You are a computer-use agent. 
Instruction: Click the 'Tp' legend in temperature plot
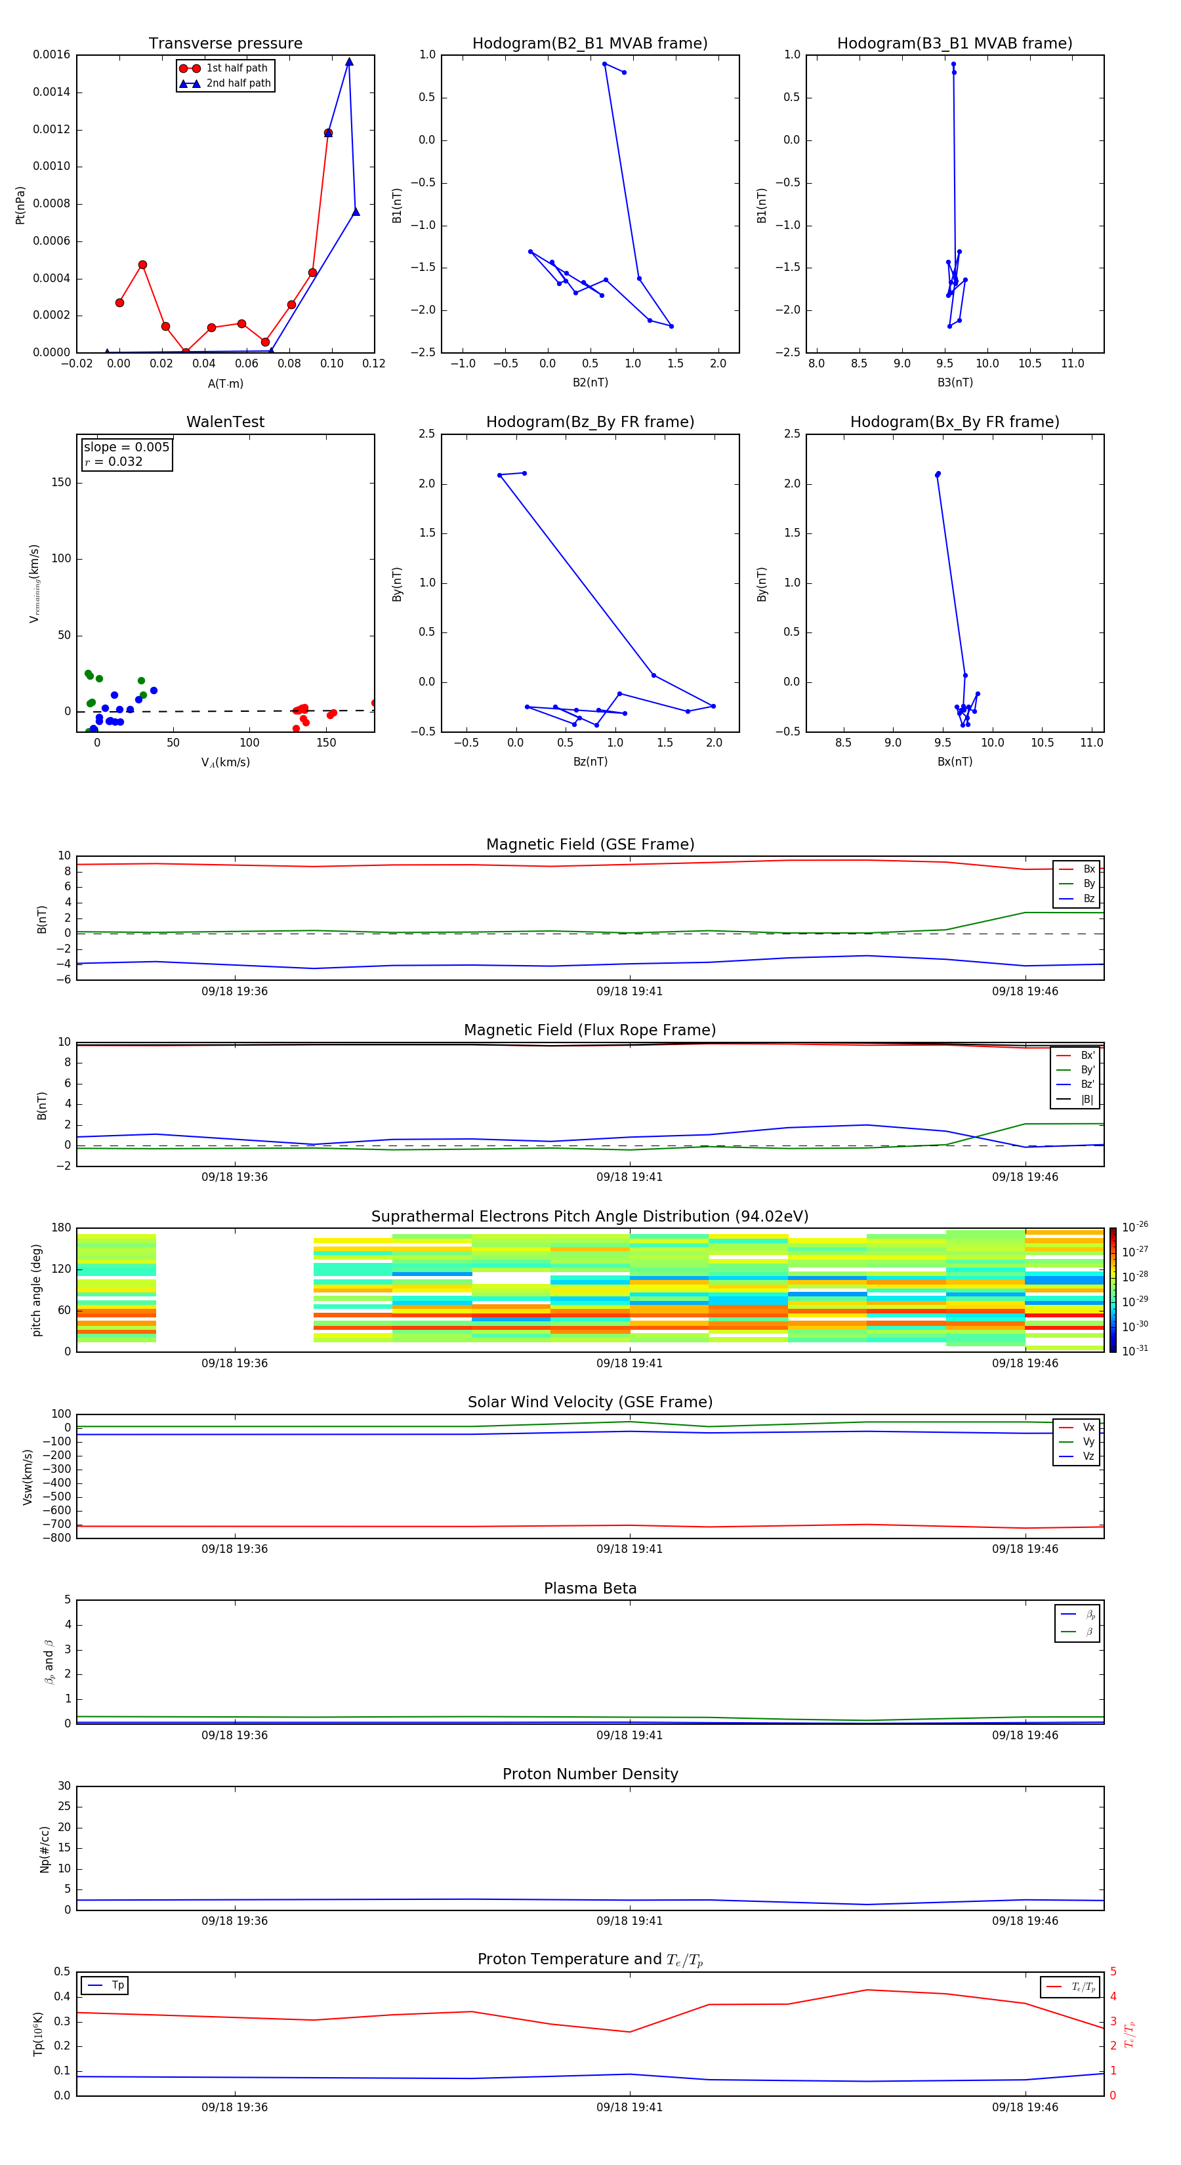(105, 1985)
